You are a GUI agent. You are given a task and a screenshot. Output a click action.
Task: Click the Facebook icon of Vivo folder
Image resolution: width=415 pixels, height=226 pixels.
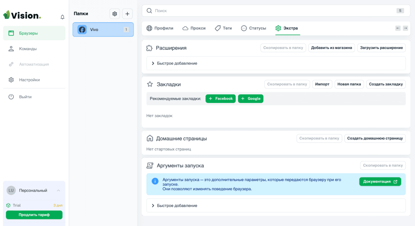(x=82, y=29)
